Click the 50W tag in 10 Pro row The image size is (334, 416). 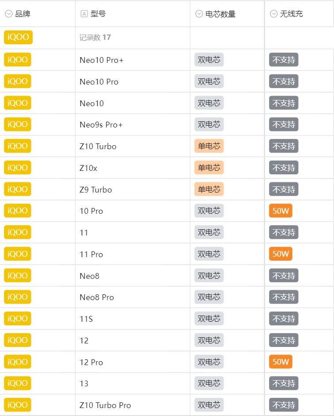tap(281, 211)
